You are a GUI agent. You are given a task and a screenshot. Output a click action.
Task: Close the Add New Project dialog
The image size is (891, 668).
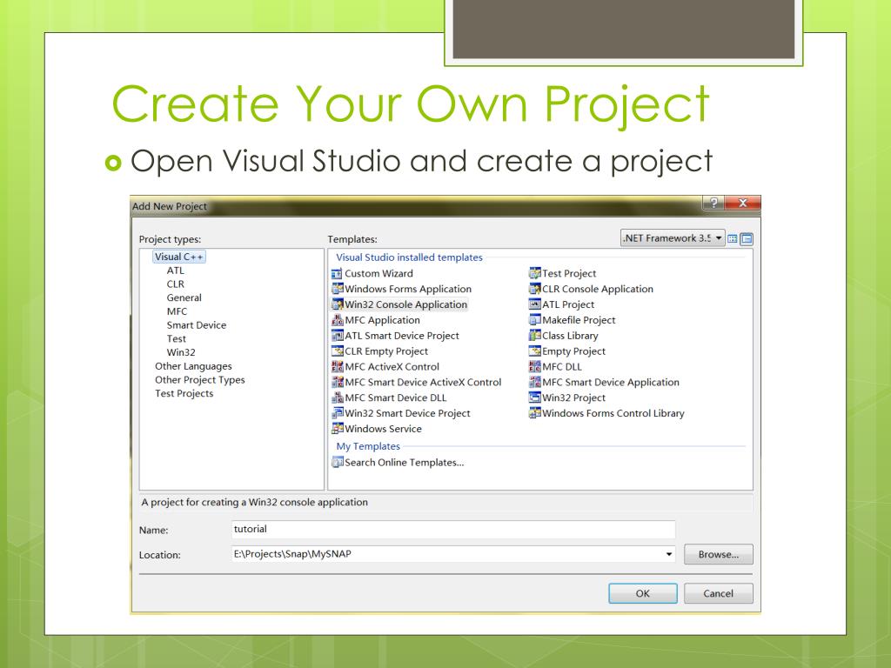pos(742,203)
